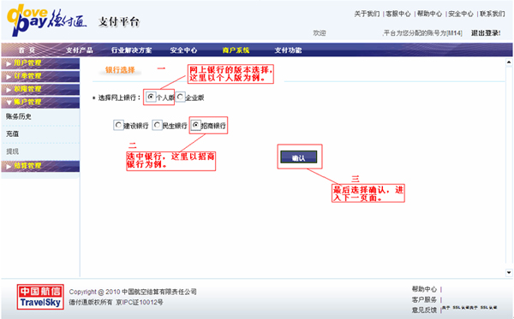This screenshot has height=319, width=514.
Task: Click footer 意见反馈 link
Action: pyautogui.click(x=424, y=310)
